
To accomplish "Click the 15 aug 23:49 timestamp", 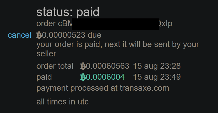I will [x=157, y=77].
